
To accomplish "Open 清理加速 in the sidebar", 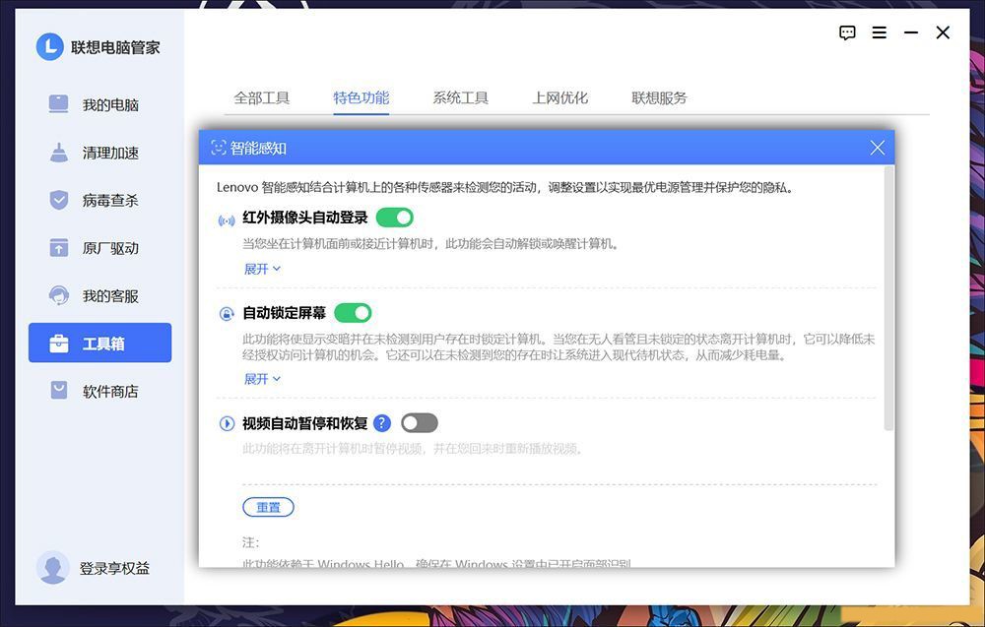I will 99,153.
